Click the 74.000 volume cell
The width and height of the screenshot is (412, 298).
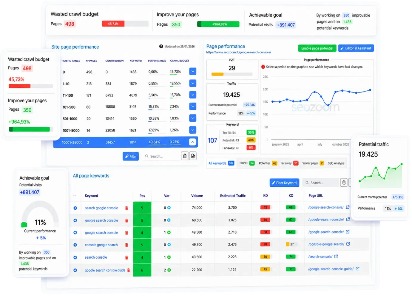pyautogui.click(x=197, y=208)
